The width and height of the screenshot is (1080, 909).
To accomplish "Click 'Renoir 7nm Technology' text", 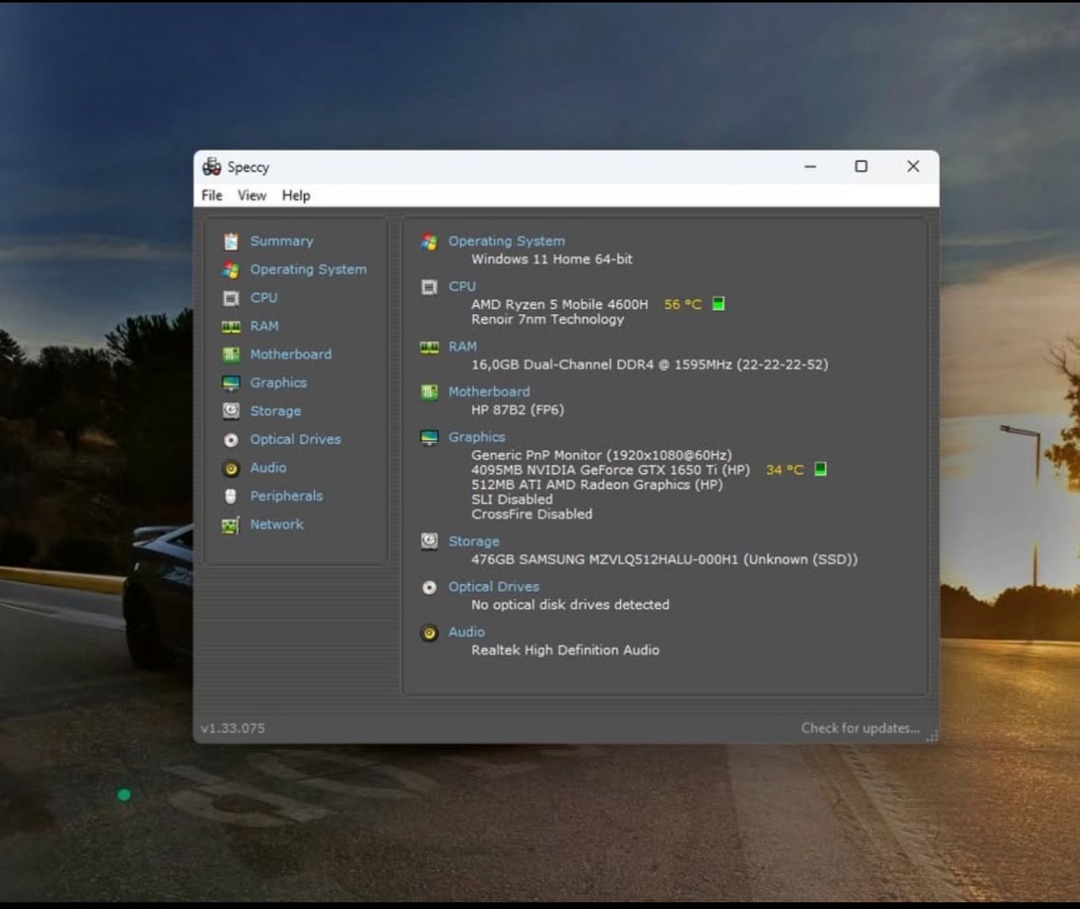I will coord(547,320).
